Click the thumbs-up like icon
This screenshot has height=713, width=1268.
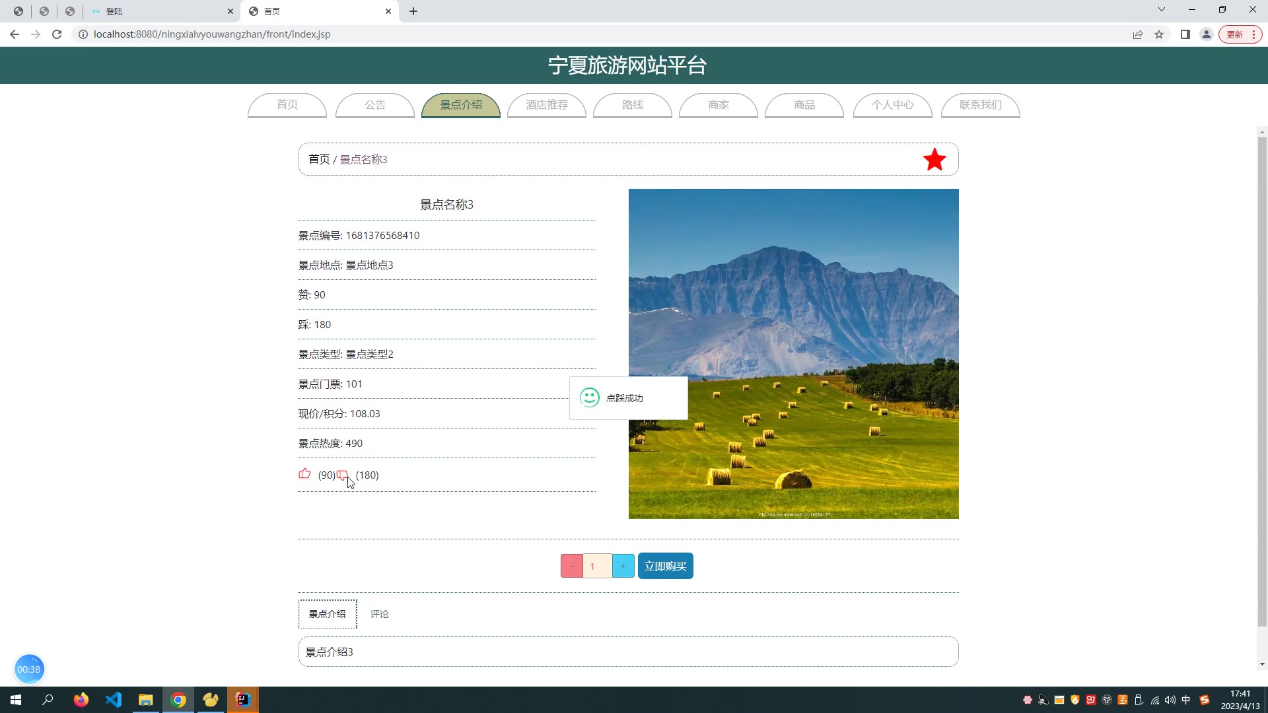(x=304, y=474)
